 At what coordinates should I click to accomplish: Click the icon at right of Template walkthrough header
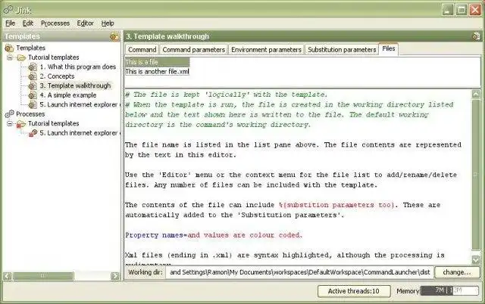pyautogui.click(x=476, y=36)
